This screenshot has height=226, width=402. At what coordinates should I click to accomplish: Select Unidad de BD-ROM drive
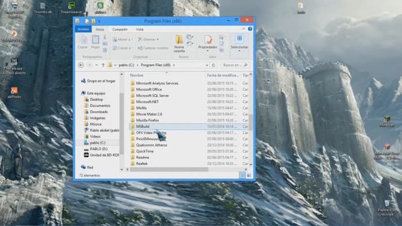(102, 155)
